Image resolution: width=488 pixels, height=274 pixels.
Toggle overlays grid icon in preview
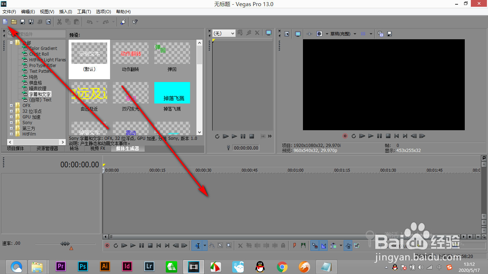(363, 34)
